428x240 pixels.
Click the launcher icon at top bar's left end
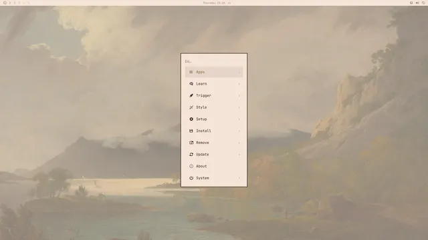point(5,3)
